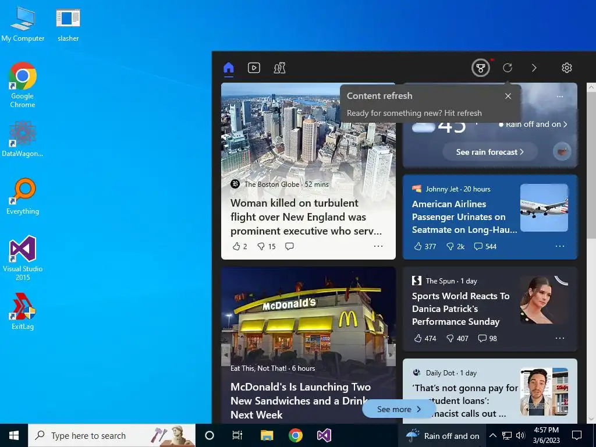The width and height of the screenshot is (596, 447).
Task: Open comments on Boston Globe article
Action: pos(289,246)
